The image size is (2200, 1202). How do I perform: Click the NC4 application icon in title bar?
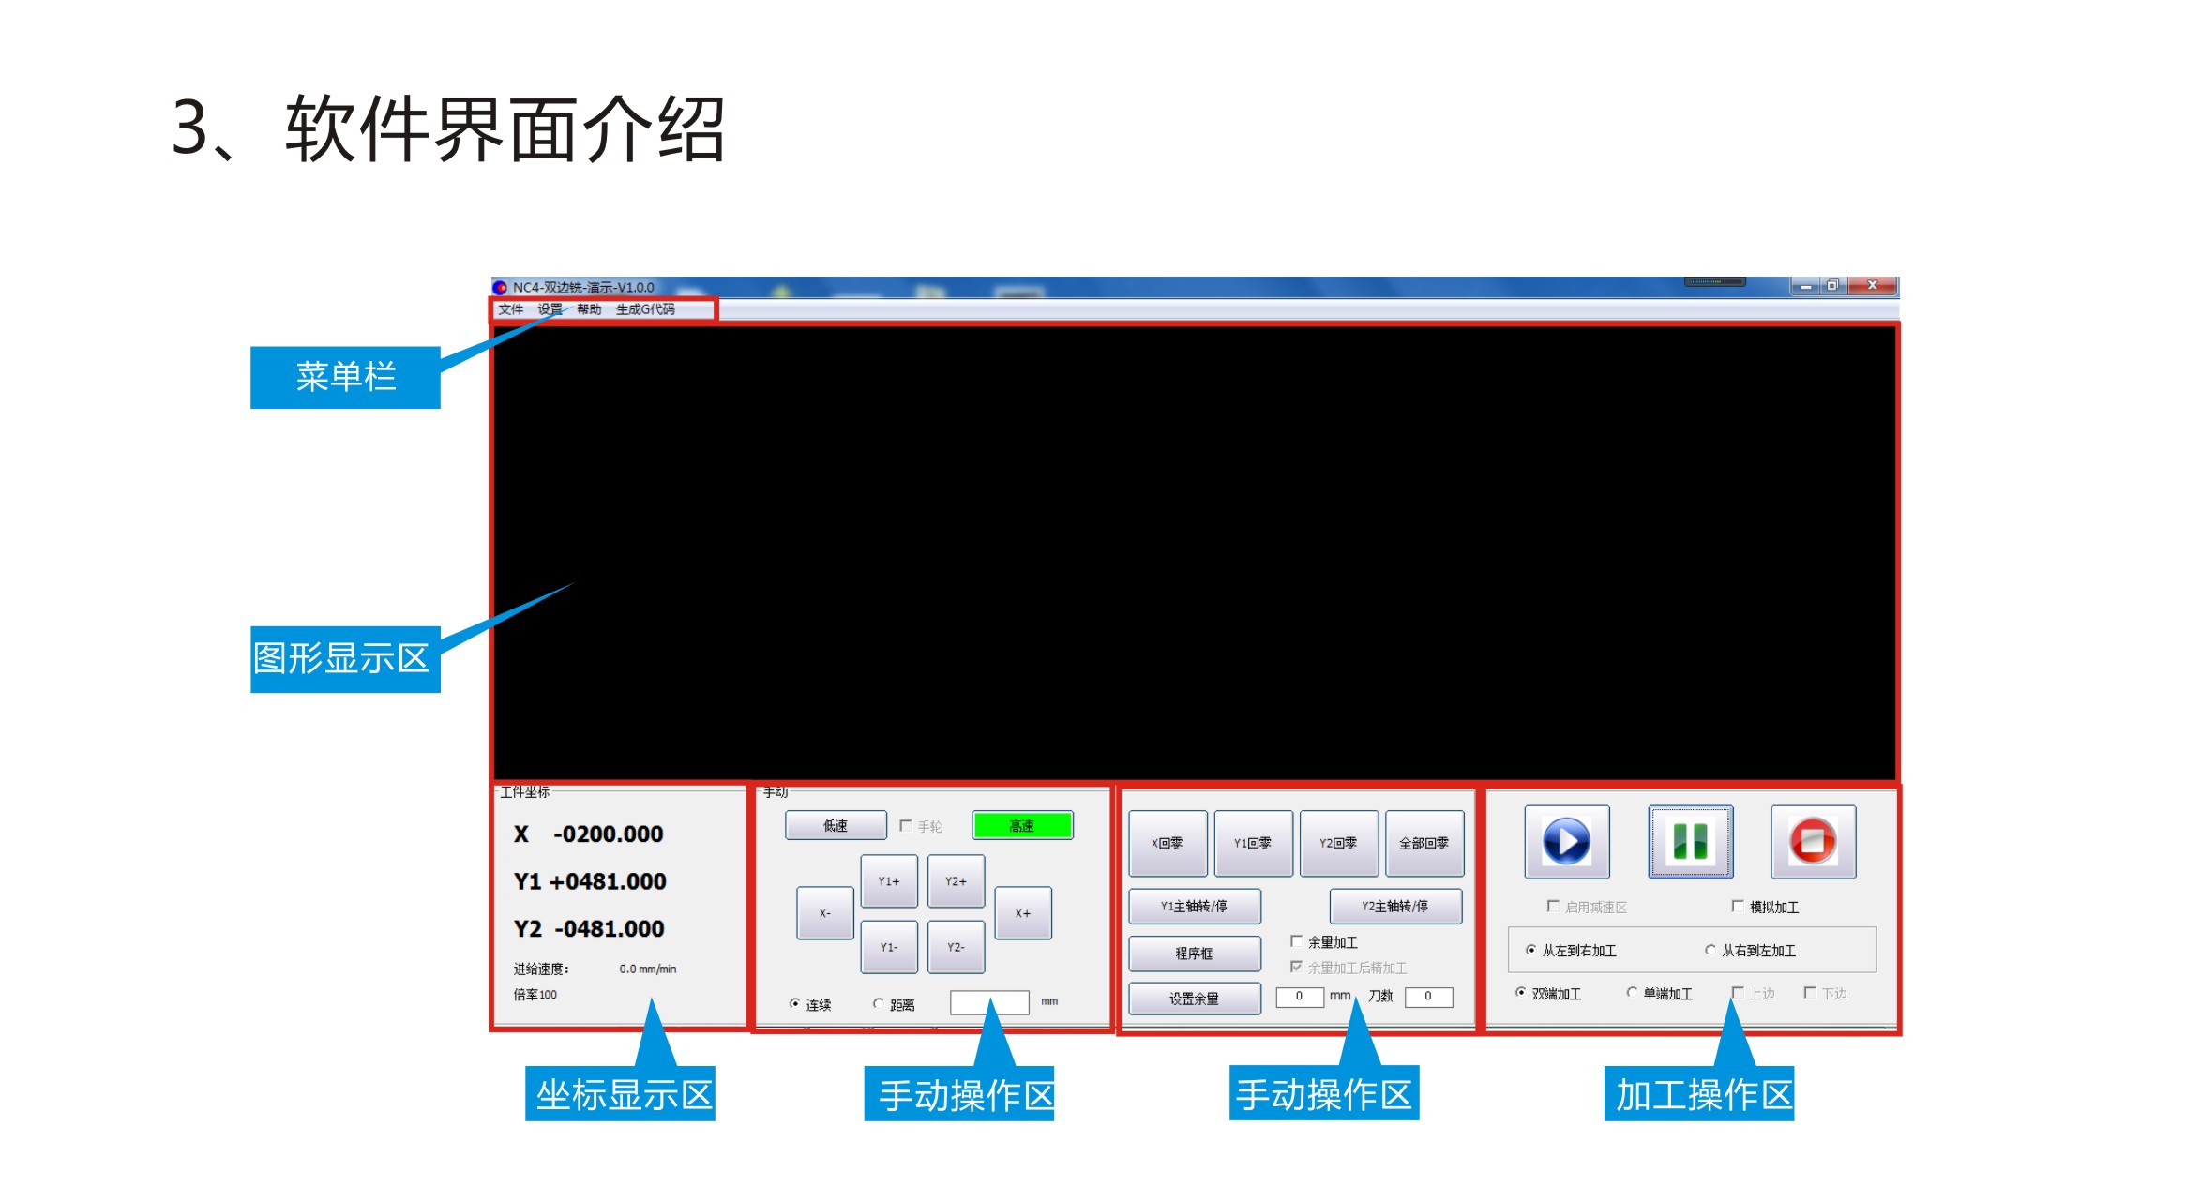click(x=500, y=287)
